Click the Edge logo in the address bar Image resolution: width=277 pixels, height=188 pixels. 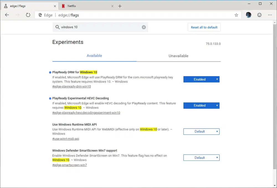pos(41,15)
